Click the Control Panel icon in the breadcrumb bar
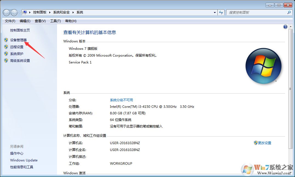Image resolution: width=295 pixels, height=177 pixels. click(x=25, y=12)
